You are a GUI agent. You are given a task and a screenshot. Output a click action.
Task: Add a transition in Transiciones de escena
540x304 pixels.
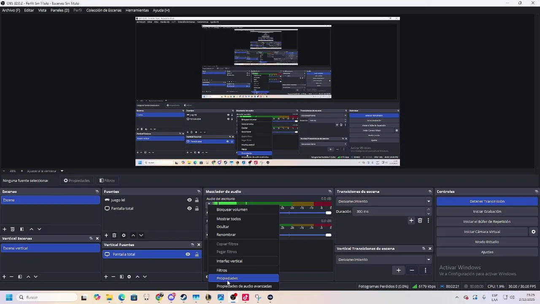pyautogui.click(x=411, y=220)
